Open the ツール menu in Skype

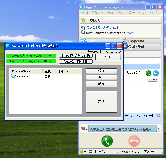coord(142,13)
